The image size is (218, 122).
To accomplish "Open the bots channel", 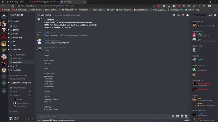I will [x=21, y=46].
